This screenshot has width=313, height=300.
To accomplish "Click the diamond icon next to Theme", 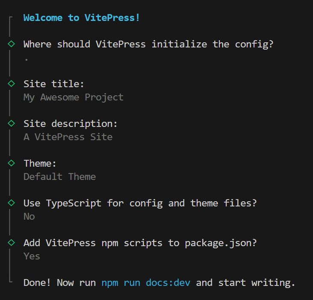I will point(12,163).
